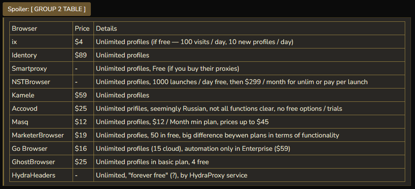This screenshot has height=189, width=415.
Task: Collapse the GROUP 2 TABLE spoiler
Action: coord(47,9)
